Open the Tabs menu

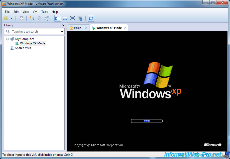tap(44, 12)
